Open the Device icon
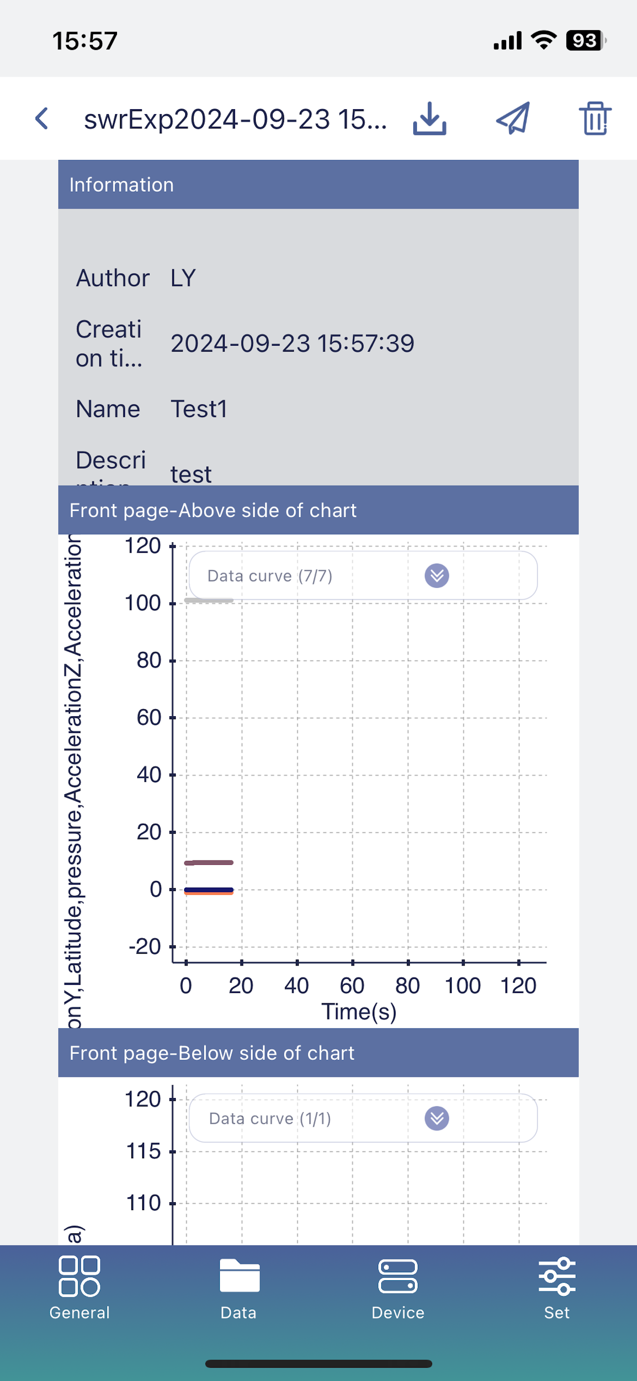 pos(398,1276)
